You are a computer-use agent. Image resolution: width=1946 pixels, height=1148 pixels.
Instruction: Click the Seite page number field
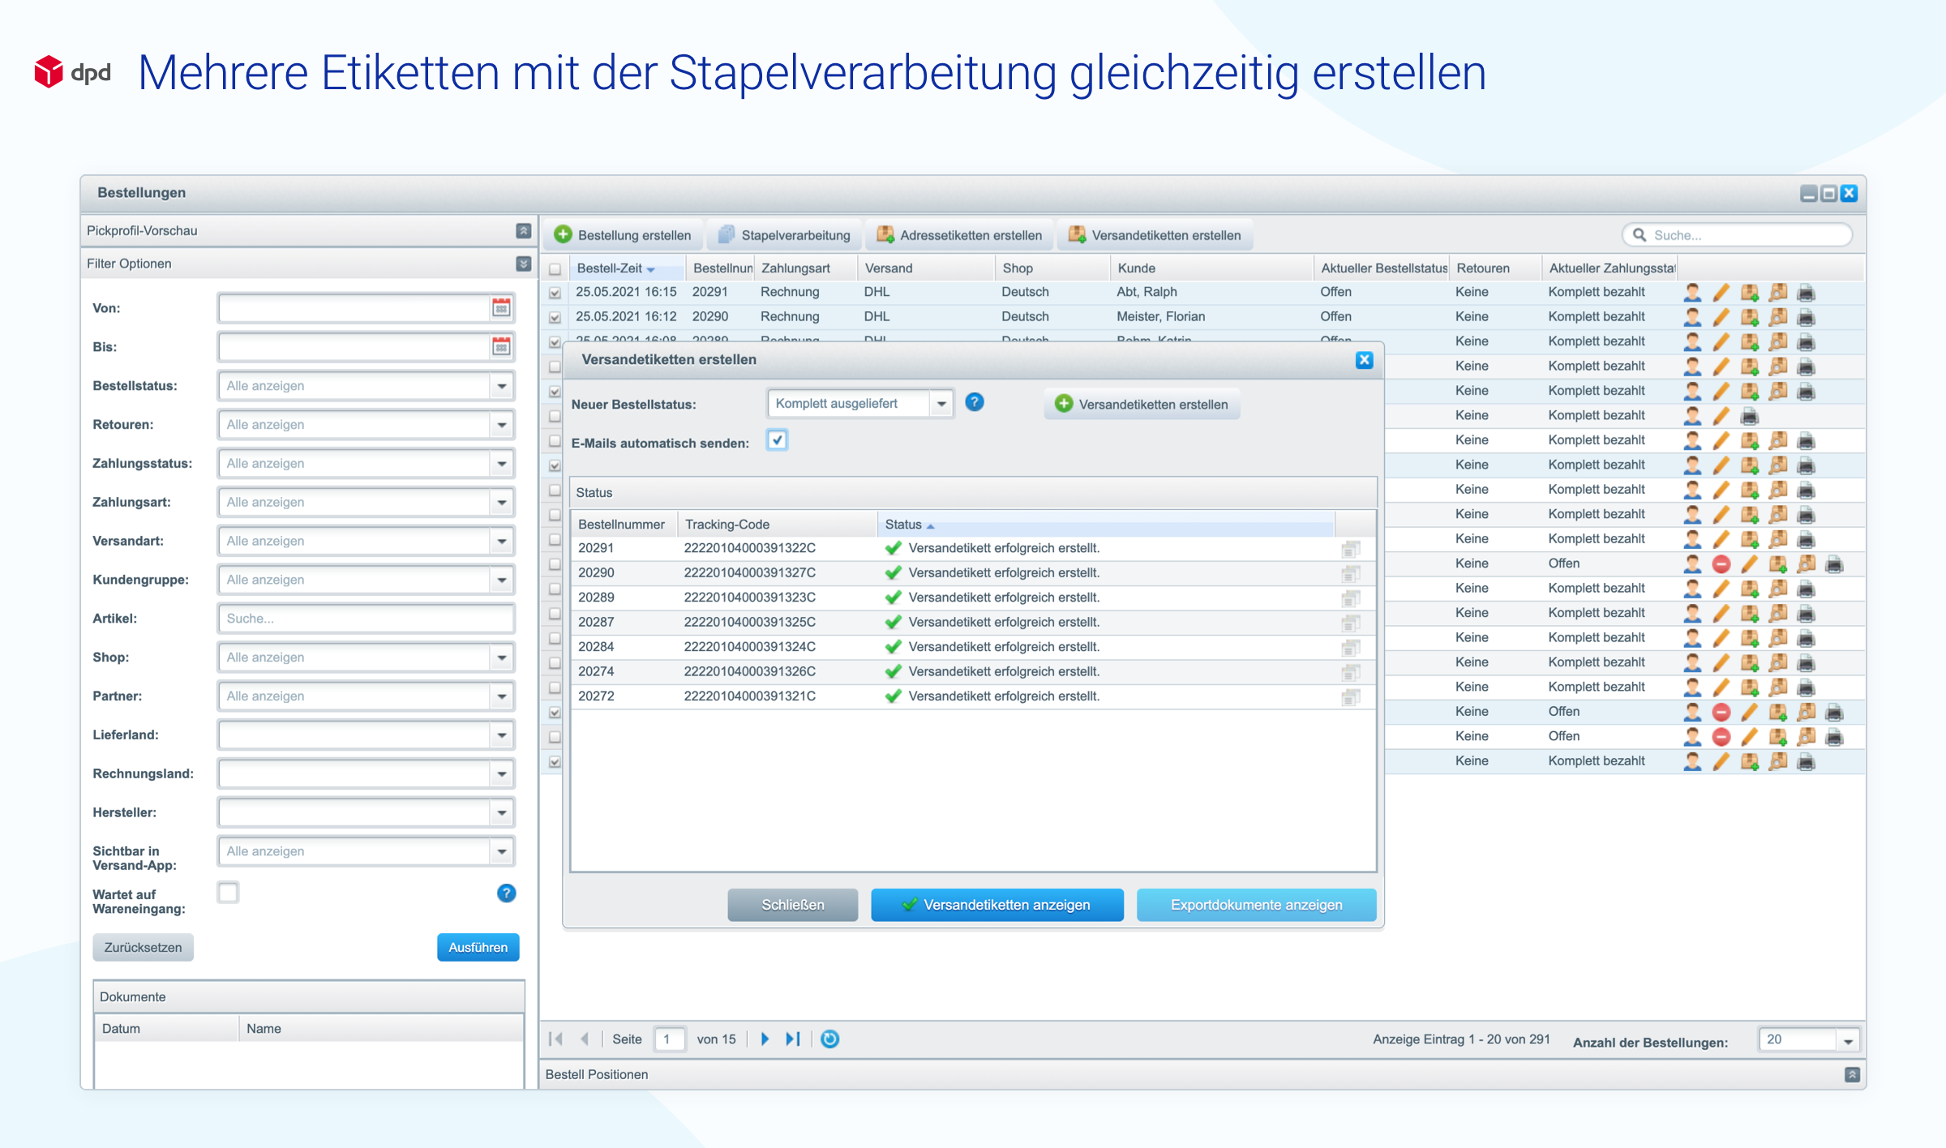click(x=669, y=1039)
